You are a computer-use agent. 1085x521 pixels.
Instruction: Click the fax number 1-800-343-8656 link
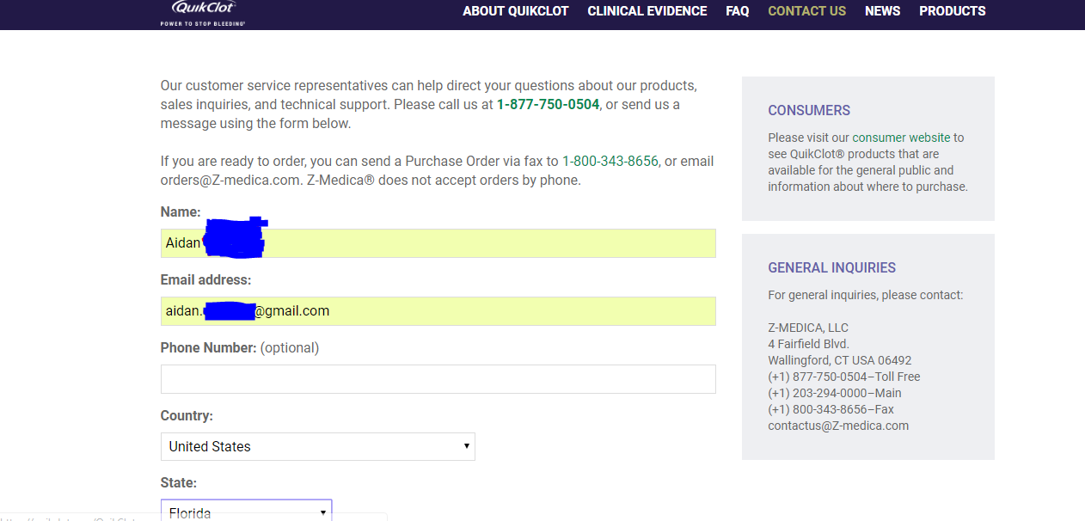(610, 162)
